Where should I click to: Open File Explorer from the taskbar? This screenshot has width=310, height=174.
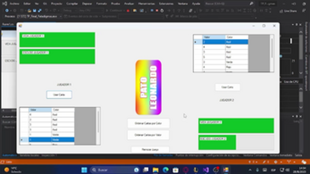pos(155,170)
